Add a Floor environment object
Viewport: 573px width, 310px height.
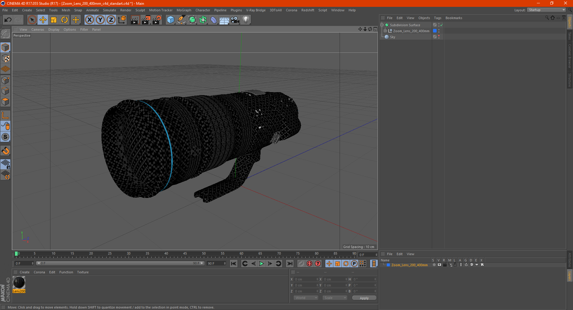pos(224,20)
